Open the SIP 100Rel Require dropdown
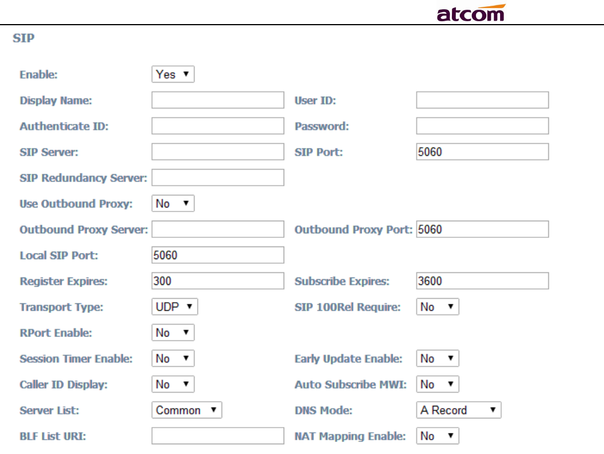Image resolution: width=604 pixels, height=454 pixels. tap(437, 307)
